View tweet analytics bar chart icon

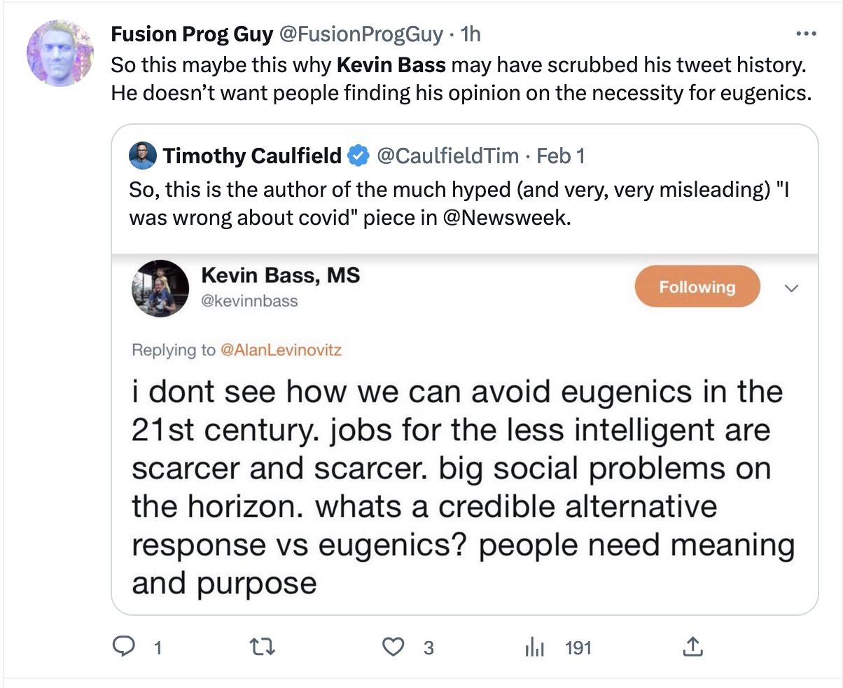(x=534, y=648)
